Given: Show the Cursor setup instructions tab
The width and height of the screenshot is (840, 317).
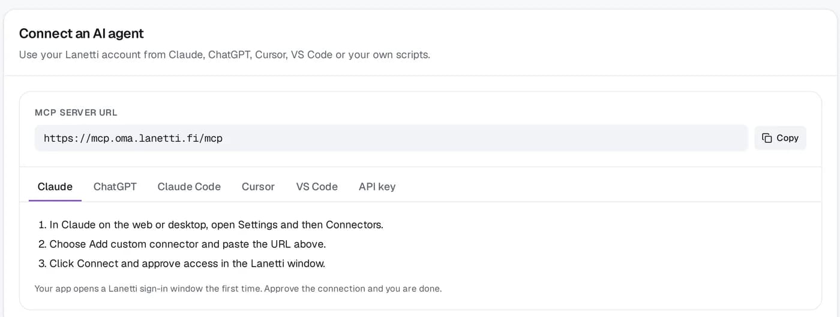Looking at the screenshot, I should point(258,187).
